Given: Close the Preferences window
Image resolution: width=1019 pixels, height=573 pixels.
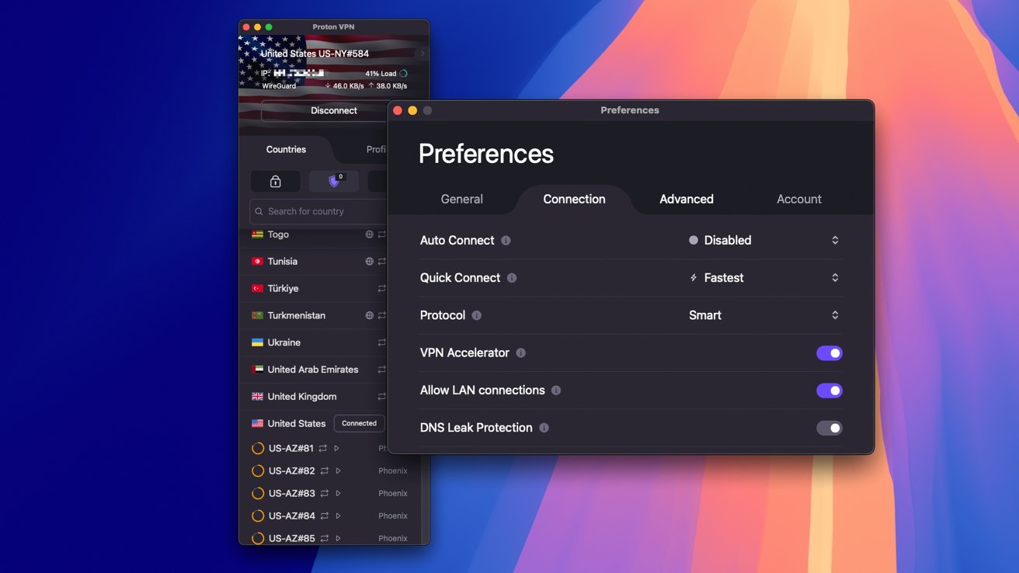Looking at the screenshot, I should (398, 110).
